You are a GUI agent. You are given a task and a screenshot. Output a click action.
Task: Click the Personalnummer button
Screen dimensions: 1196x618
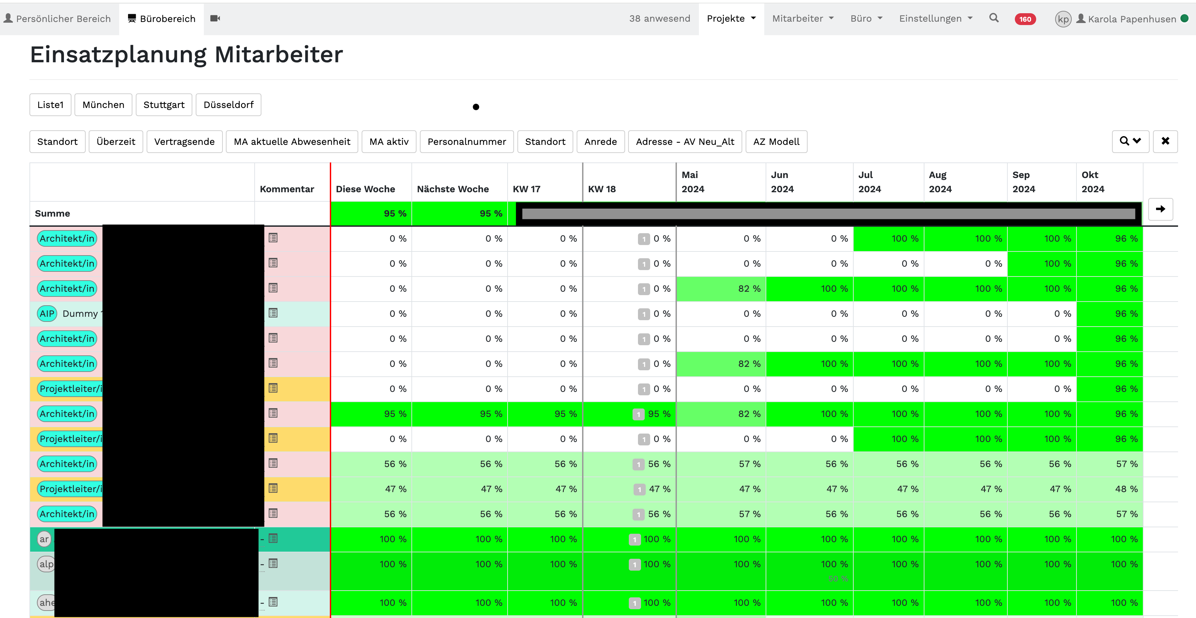coord(467,141)
